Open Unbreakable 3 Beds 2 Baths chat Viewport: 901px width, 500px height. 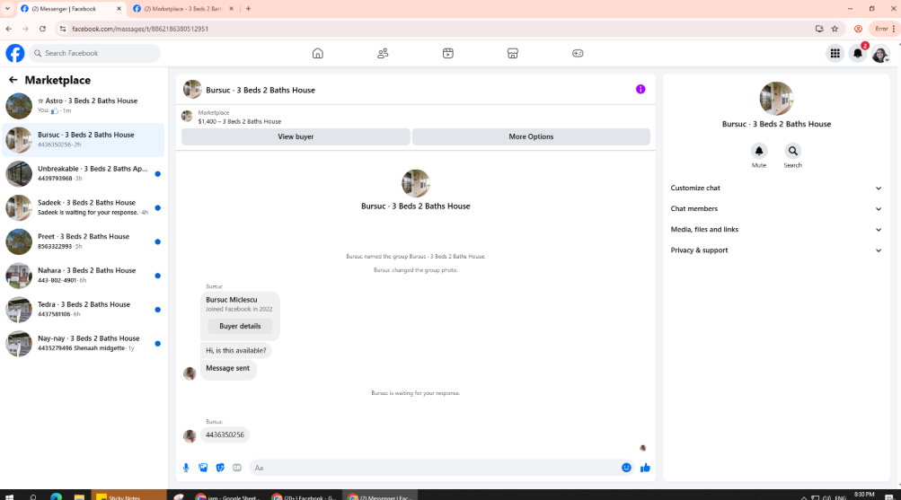(x=84, y=173)
